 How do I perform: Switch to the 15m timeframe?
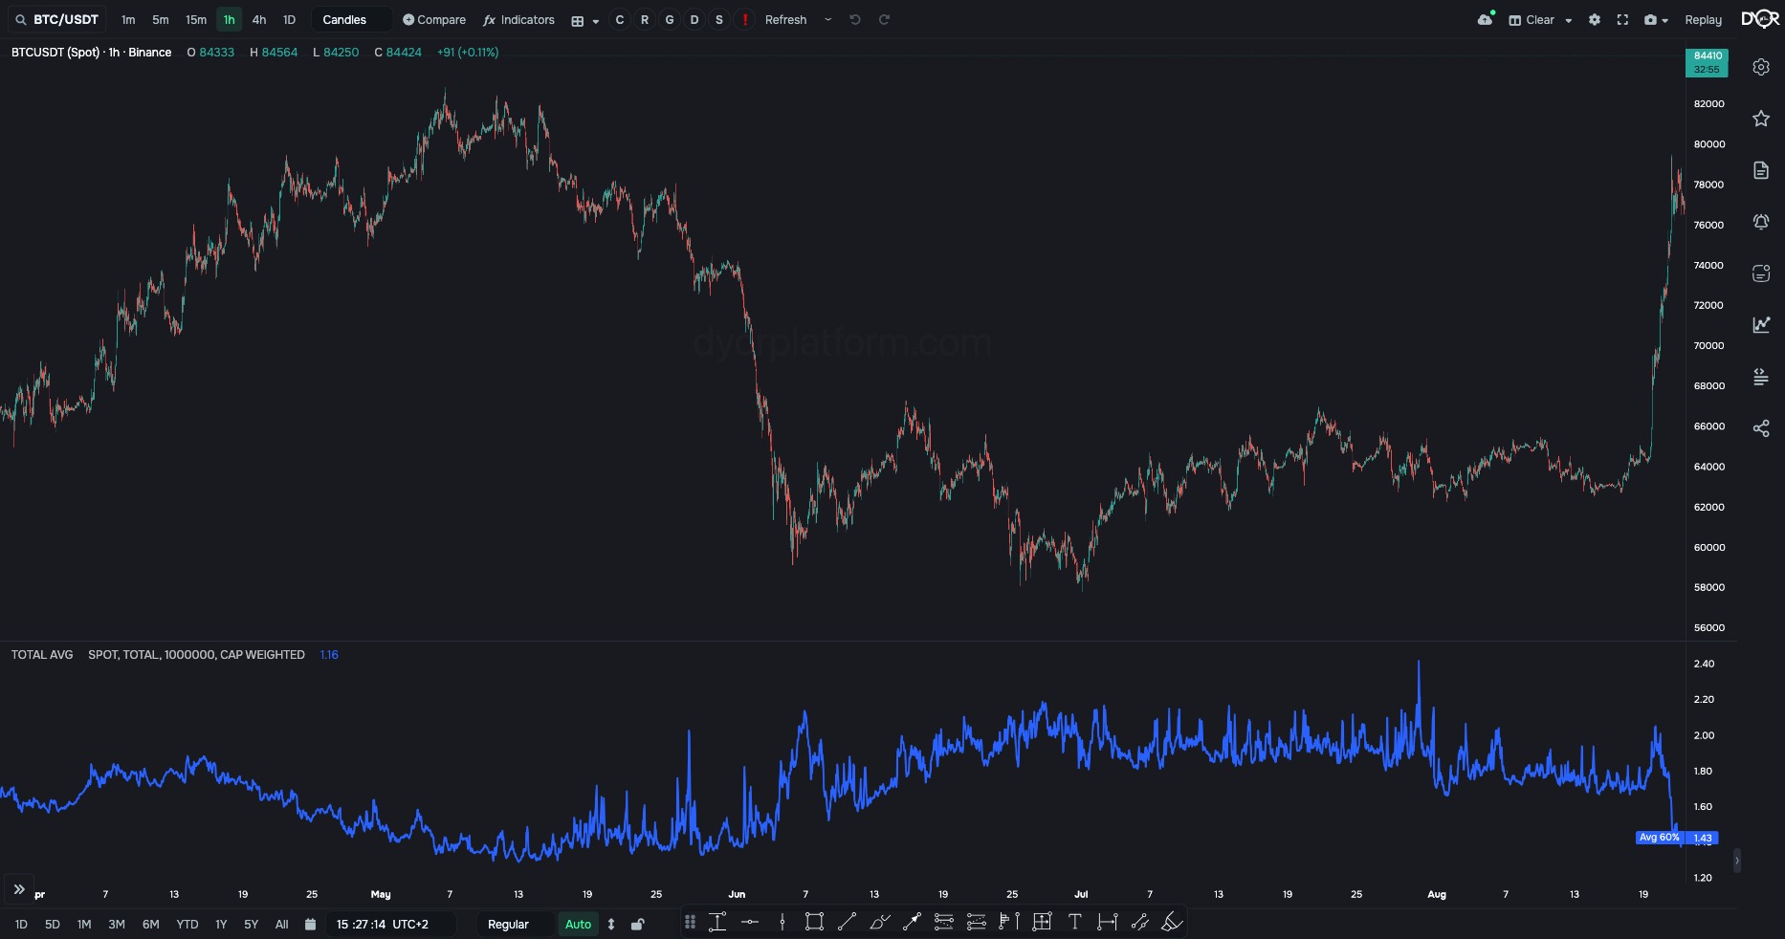[196, 19]
